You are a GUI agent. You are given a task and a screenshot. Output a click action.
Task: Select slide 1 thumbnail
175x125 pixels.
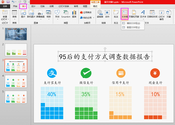tap(16, 34)
